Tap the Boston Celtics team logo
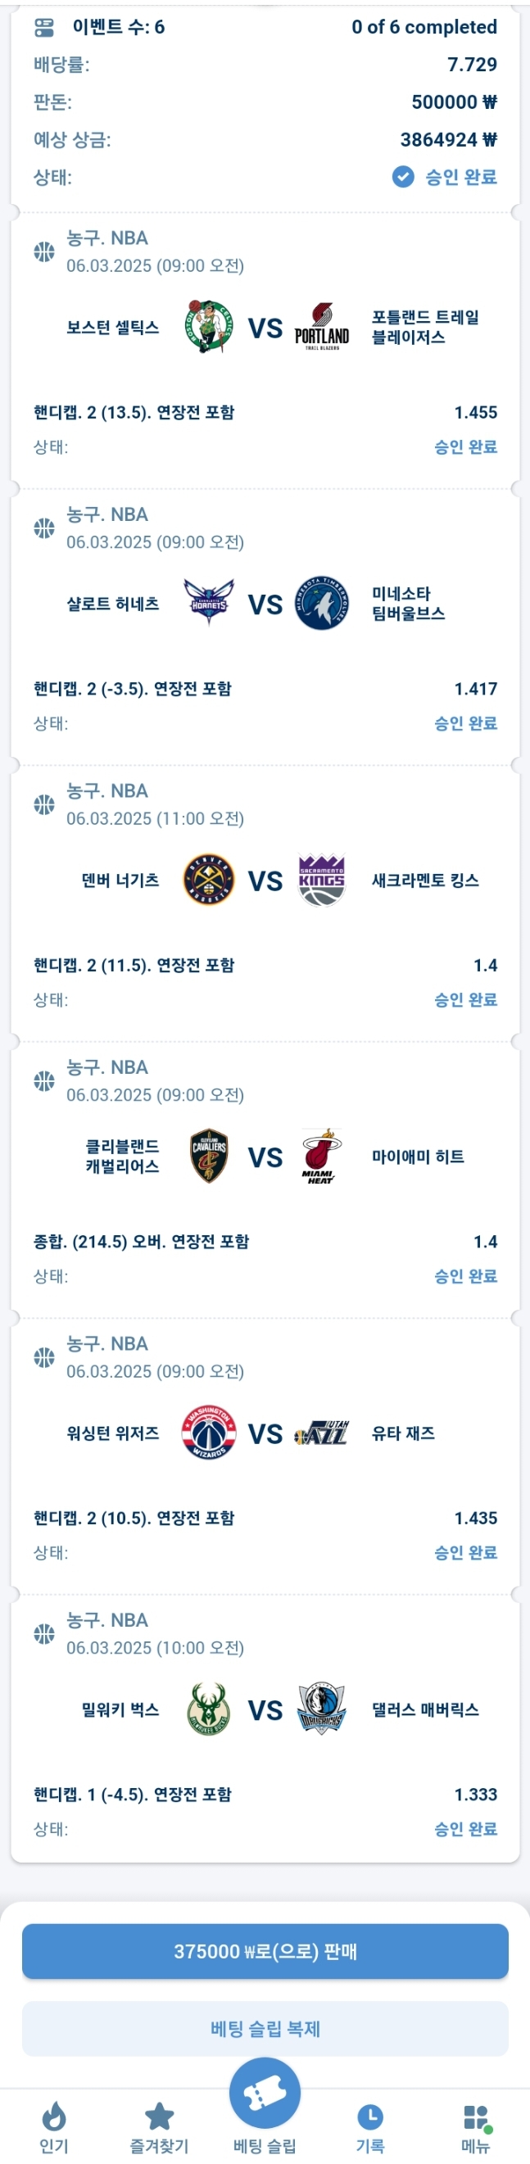This screenshot has width=530, height=2164. pyautogui.click(x=208, y=327)
